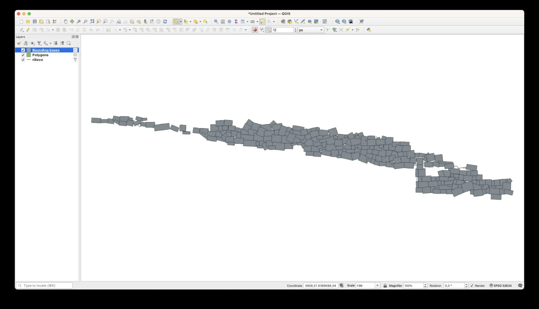Open the statistical summary sigma icon
539x309 pixels.
[236, 22]
